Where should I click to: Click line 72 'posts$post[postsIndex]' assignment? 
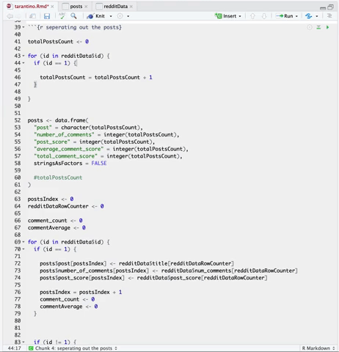136,263
